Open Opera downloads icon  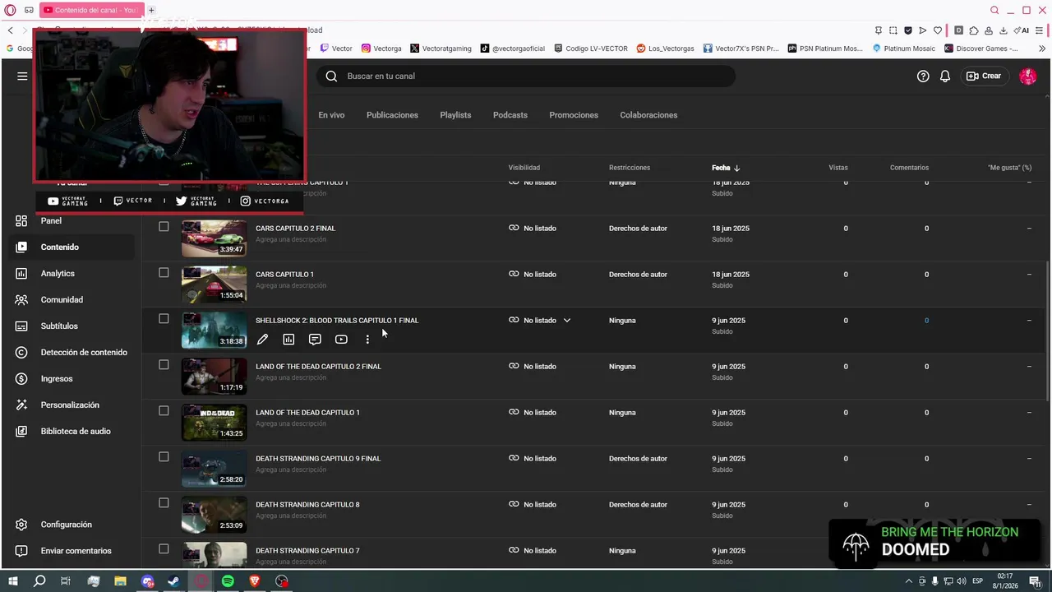point(1004,30)
